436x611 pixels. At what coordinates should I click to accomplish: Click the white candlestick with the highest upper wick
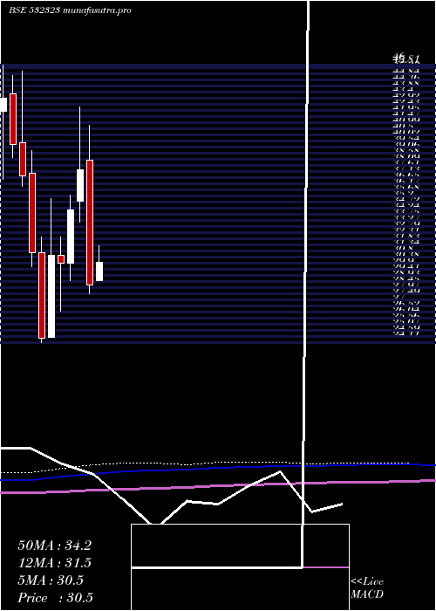coord(80,185)
